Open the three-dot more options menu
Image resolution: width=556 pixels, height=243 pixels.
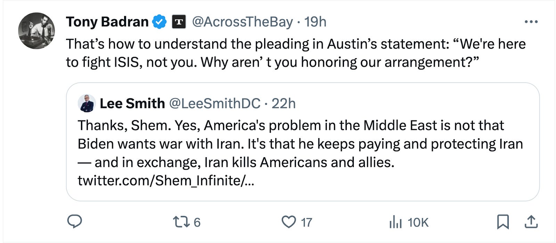click(x=531, y=22)
